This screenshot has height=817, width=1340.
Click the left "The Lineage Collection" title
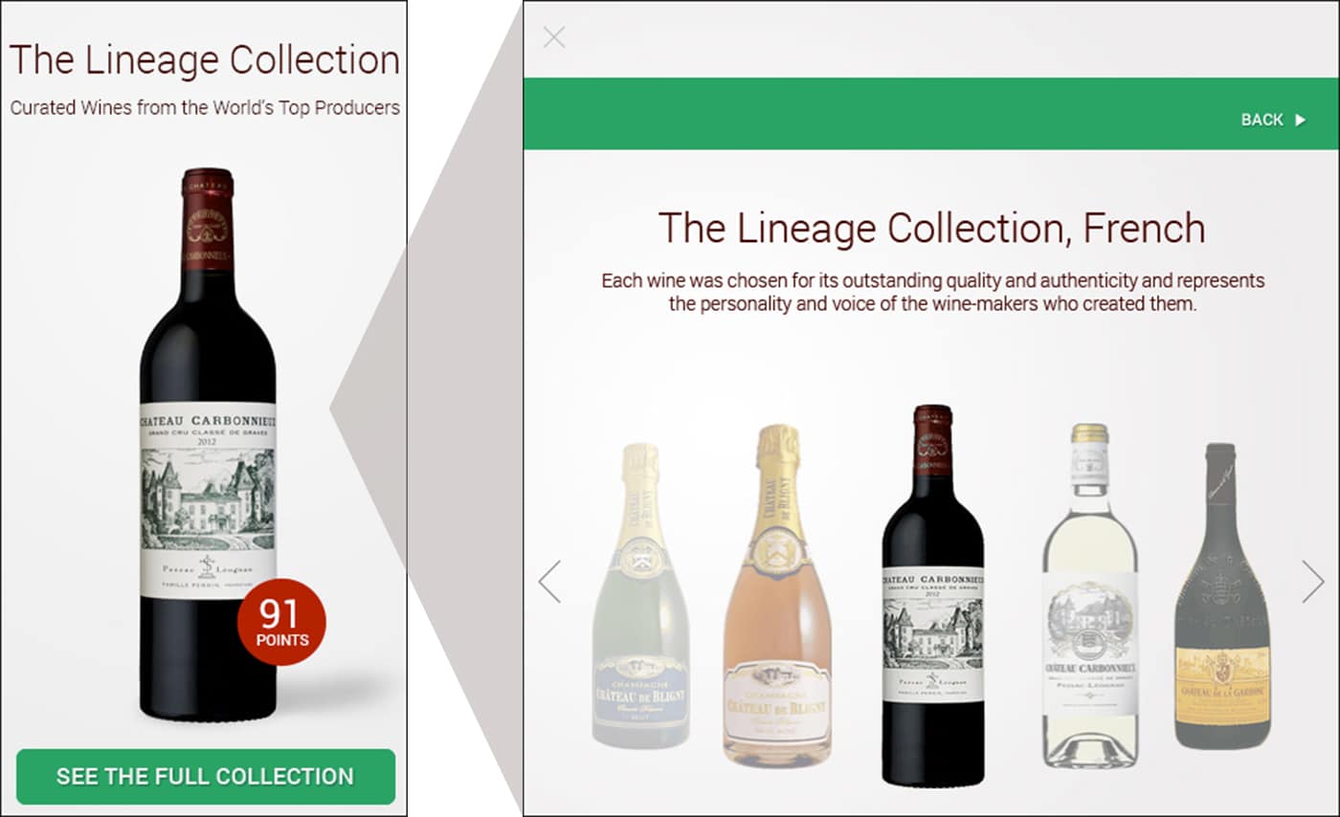click(x=204, y=59)
